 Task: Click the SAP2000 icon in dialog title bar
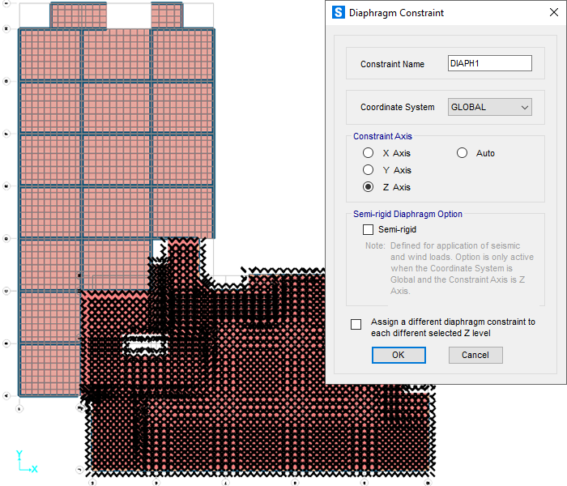(339, 13)
